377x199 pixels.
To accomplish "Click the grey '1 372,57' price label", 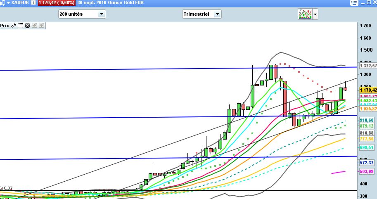I will pyautogui.click(x=368, y=66).
